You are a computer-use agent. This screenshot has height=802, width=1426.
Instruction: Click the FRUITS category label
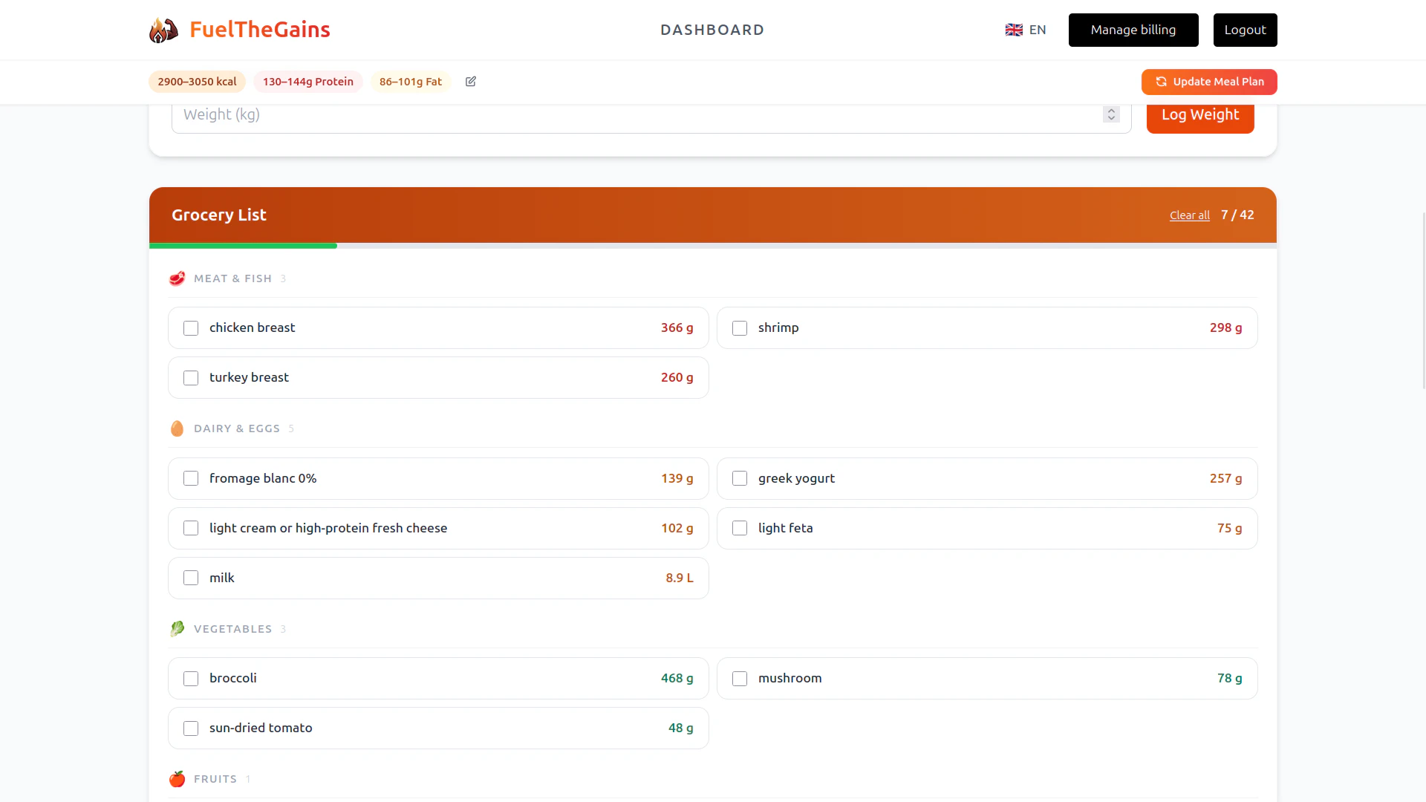click(x=215, y=779)
